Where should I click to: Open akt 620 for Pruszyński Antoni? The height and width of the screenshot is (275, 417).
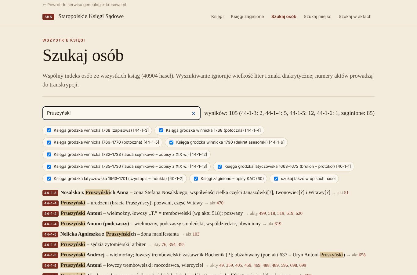coord(299,214)
